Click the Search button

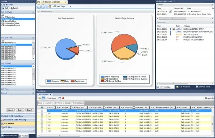30,110
